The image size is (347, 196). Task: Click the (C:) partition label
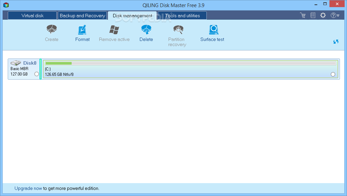click(48, 69)
